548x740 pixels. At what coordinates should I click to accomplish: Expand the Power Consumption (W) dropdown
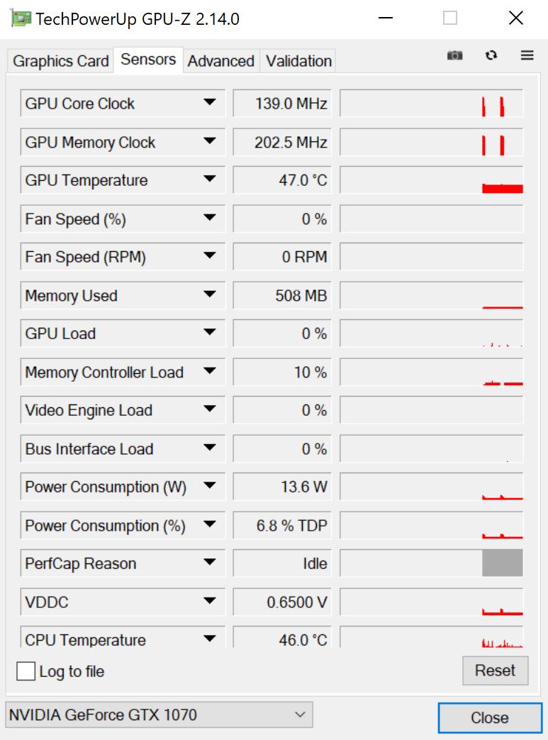209,486
